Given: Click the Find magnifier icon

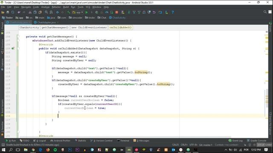Looking at the screenshot, I should [46, 12].
